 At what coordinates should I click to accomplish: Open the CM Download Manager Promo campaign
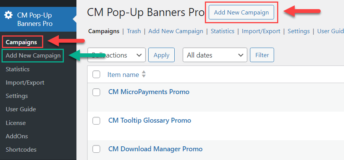[155, 149]
